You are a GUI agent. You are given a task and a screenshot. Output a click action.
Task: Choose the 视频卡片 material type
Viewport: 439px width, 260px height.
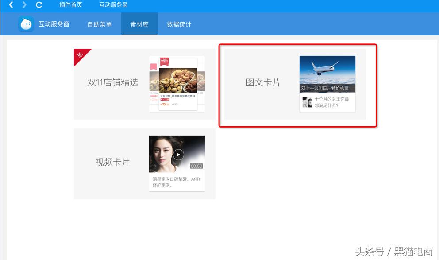[113, 162]
